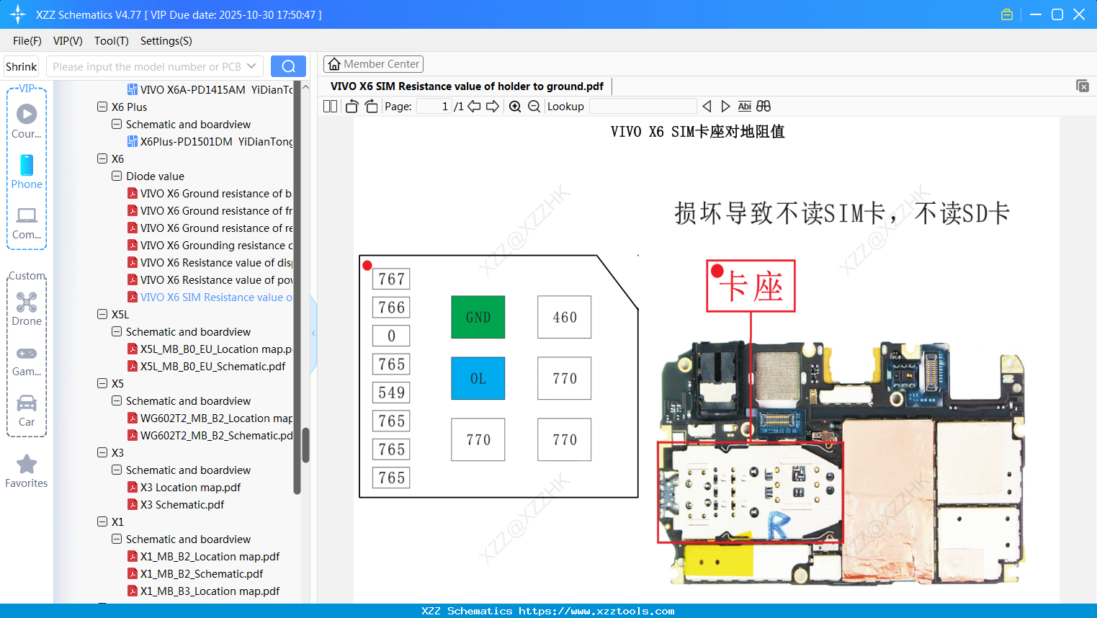Click the Member Center button
This screenshot has width=1097, height=618.
coord(373,64)
